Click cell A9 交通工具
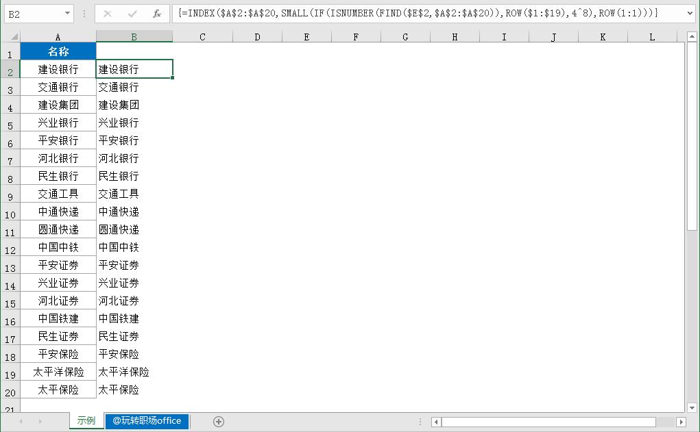 [58, 194]
